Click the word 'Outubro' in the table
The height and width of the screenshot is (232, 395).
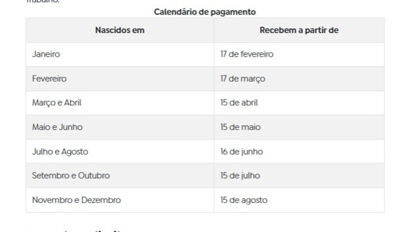tap(94, 175)
